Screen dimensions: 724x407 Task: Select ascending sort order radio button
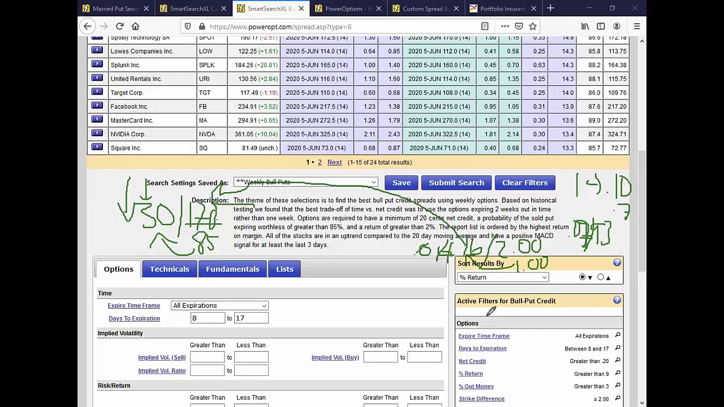click(x=601, y=277)
